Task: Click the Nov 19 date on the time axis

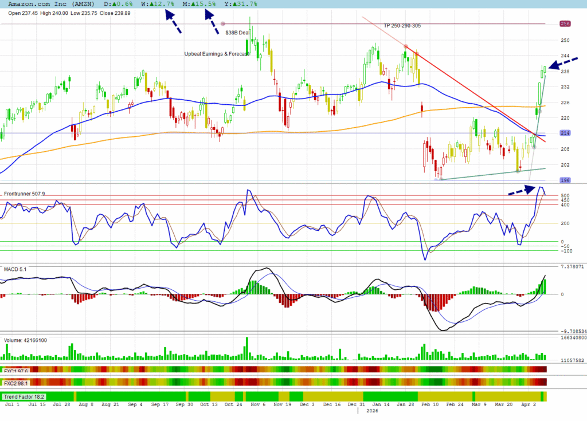Action: pos(281,404)
